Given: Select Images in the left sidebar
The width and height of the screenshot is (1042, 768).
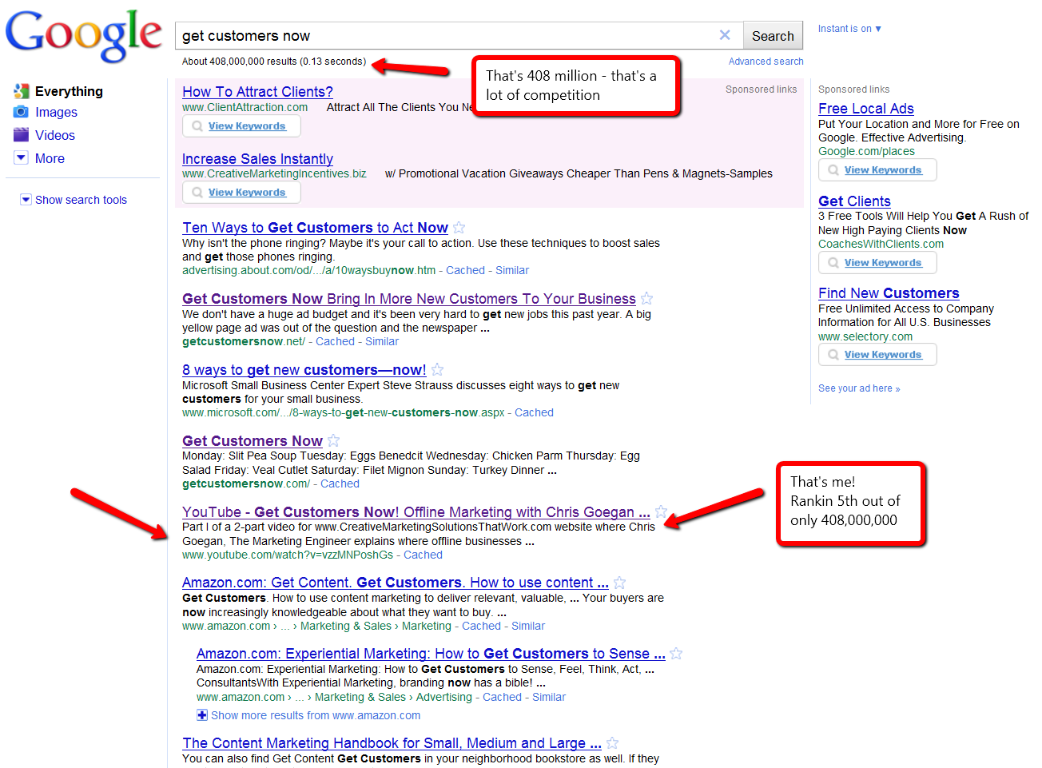Looking at the screenshot, I should click(56, 113).
